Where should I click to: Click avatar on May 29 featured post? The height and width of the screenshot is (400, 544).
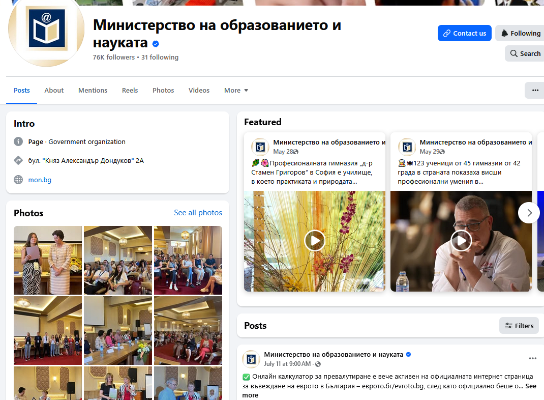click(407, 147)
